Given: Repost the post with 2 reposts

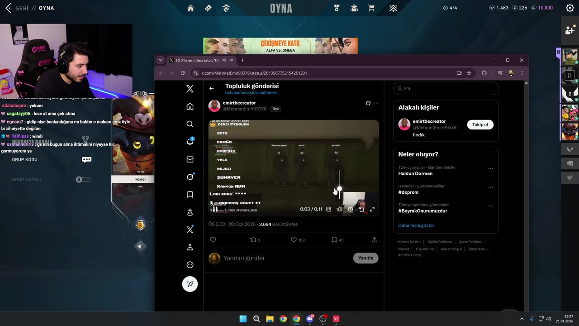Looking at the screenshot, I should [255, 240].
